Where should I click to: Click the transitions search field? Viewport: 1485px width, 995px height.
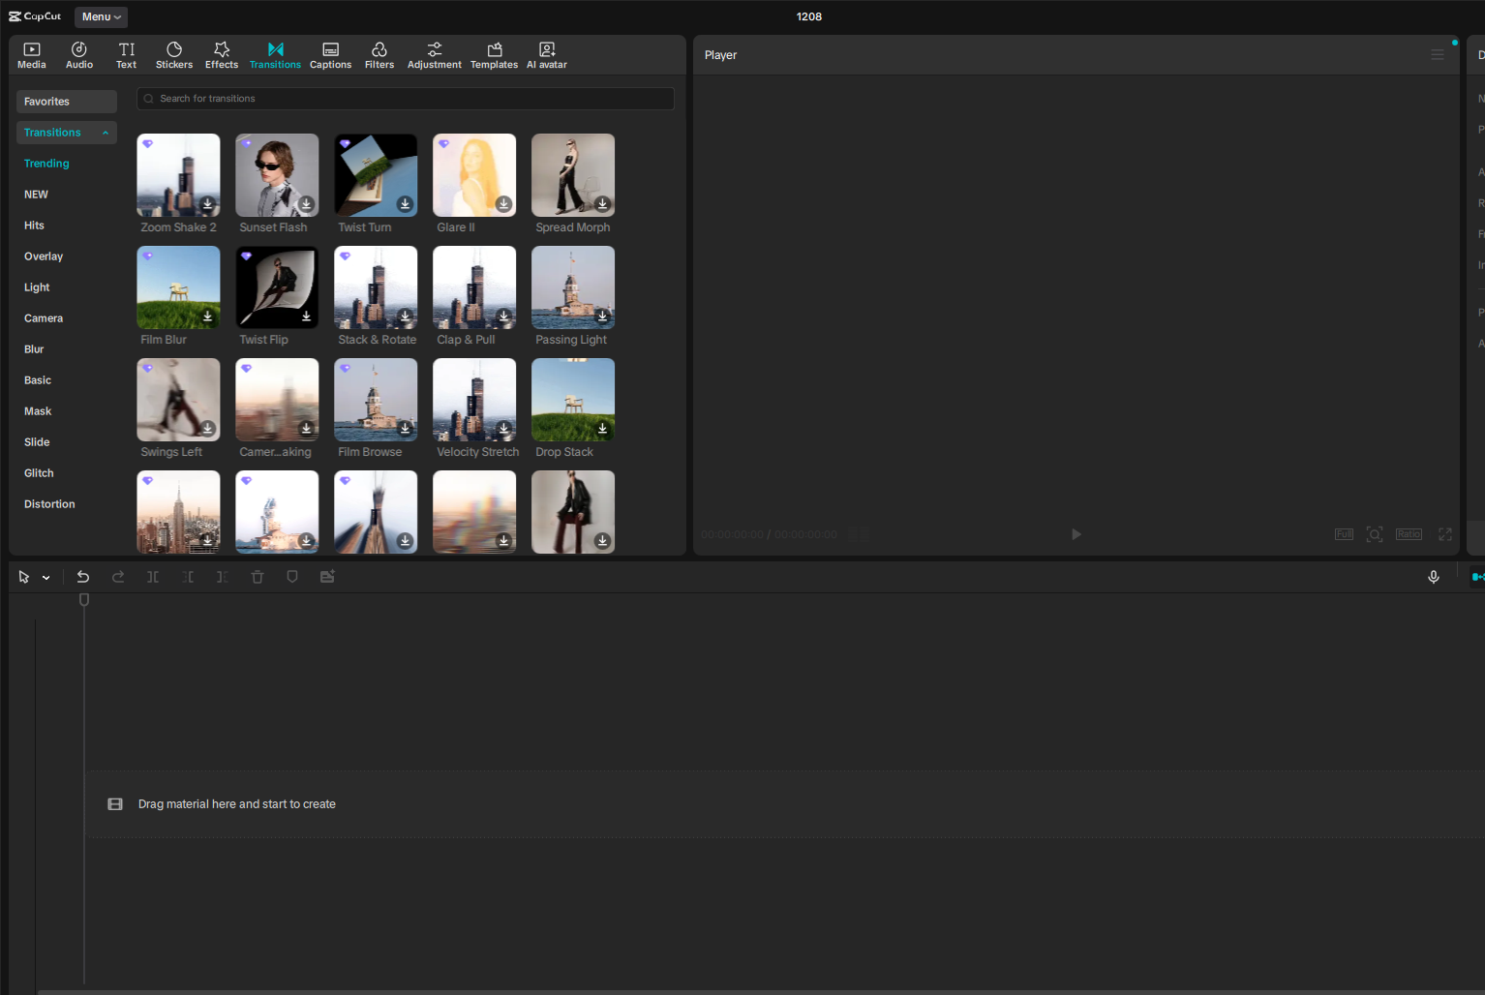pyautogui.click(x=406, y=98)
